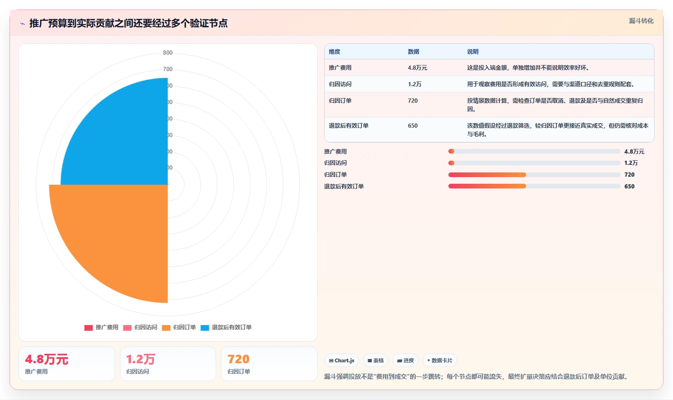
Task: Toggle the 退款后有效订单 blue legend swatch
Action: point(204,327)
